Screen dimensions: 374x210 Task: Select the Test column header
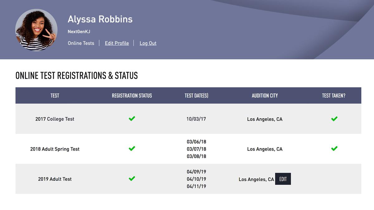[55, 96]
